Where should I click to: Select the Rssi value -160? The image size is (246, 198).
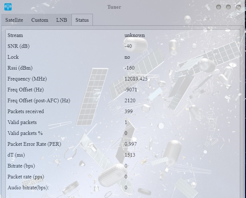pos(129,68)
